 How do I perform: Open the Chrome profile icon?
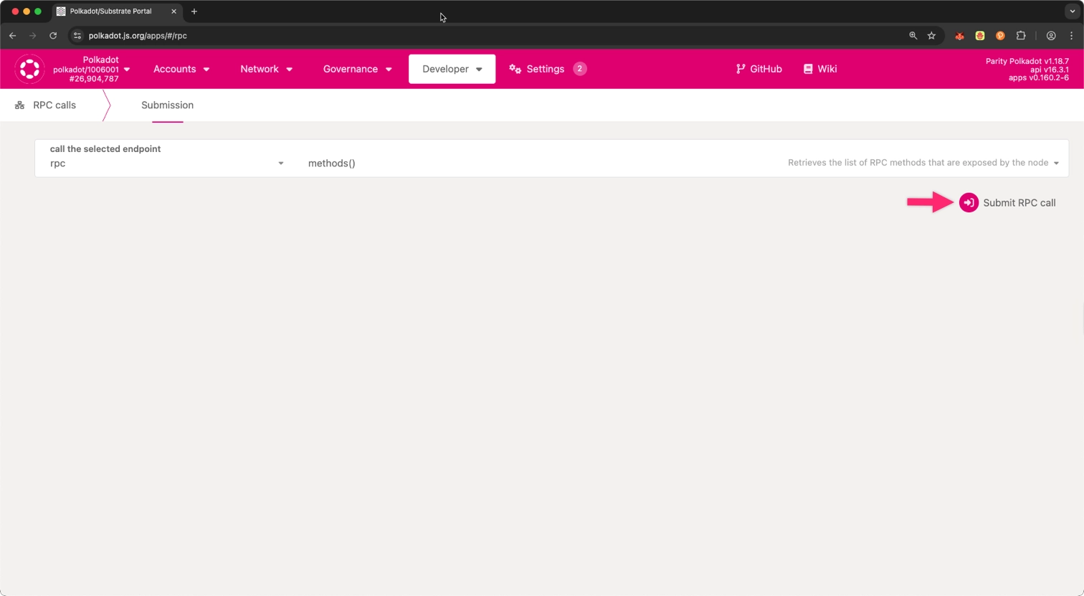pyautogui.click(x=1051, y=36)
